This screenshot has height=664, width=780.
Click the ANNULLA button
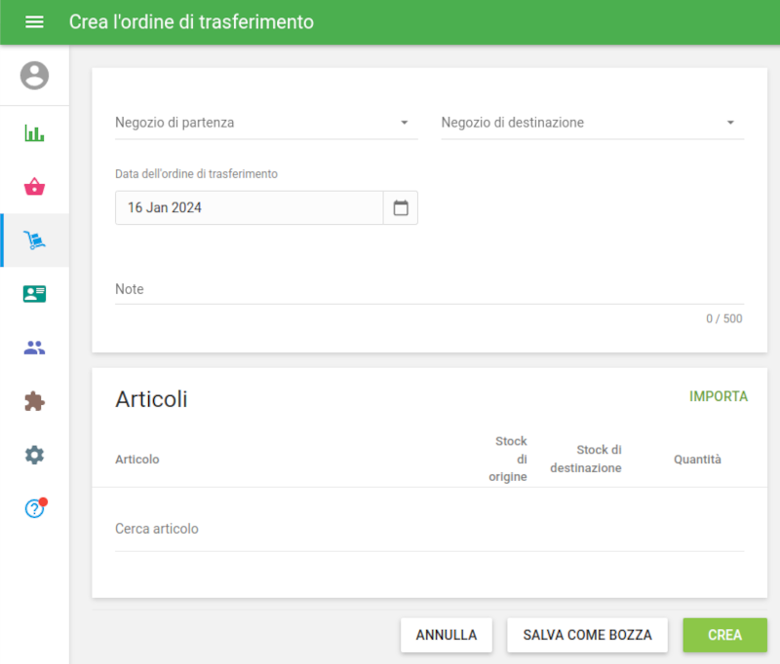[x=446, y=635]
